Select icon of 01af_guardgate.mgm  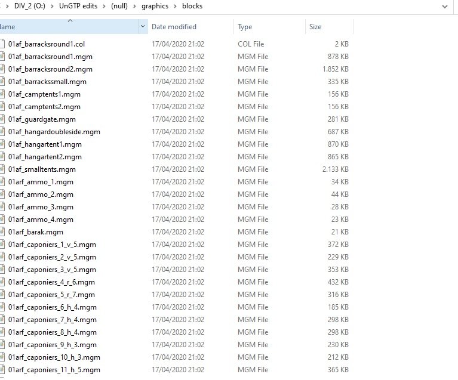tap(2, 119)
